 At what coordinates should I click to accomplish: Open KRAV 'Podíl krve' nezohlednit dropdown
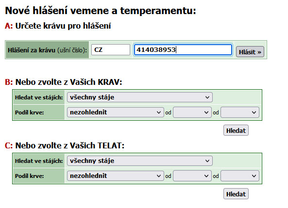point(116,112)
